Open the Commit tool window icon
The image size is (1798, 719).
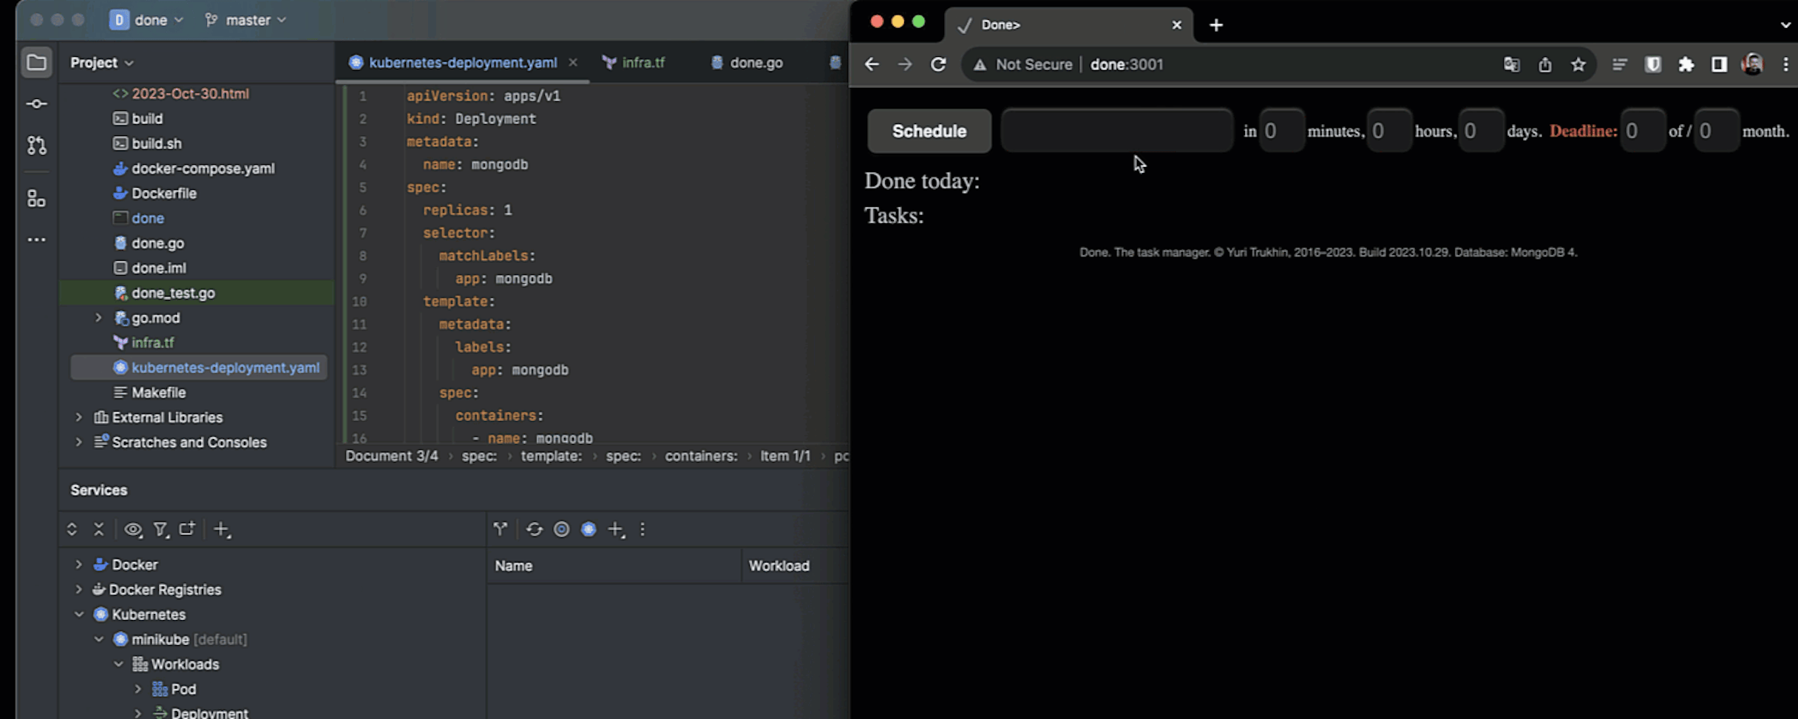pos(36,104)
